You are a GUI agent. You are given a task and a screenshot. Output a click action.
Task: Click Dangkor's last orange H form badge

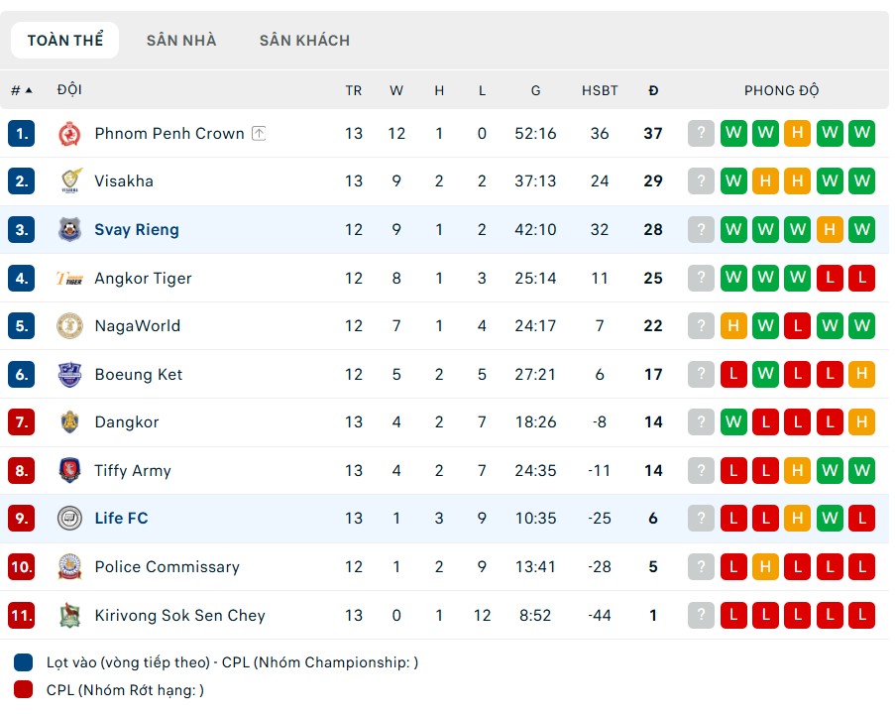click(861, 422)
